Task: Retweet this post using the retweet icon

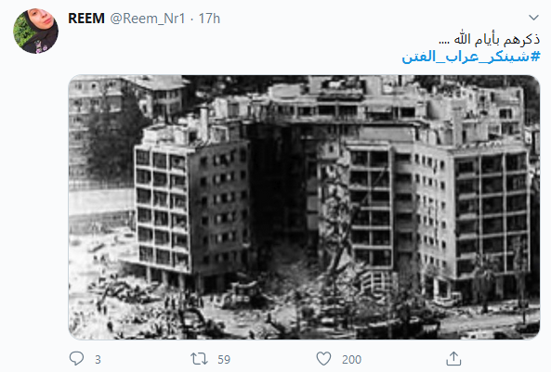Action: click(x=199, y=359)
